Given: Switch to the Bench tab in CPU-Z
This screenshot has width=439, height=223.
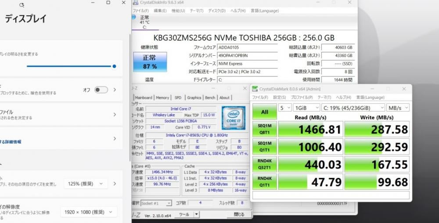Looking at the screenshot, I should pos(210,97).
